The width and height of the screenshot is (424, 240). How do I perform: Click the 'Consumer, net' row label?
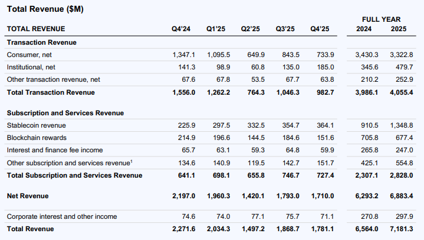(29, 55)
